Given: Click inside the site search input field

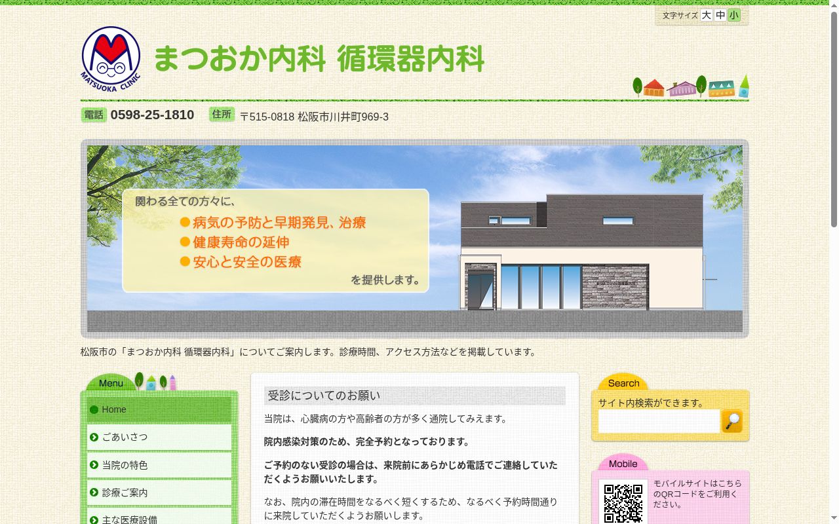Looking at the screenshot, I should coord(659,421).
